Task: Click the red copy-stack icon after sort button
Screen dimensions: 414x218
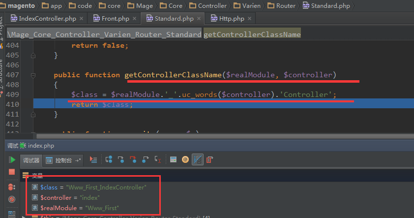Action: (x=209, y=159)
